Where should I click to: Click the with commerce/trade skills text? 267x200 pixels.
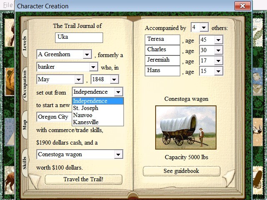point(70,130)
